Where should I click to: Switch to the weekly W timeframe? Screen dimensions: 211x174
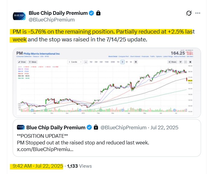click(x=127, y=62)
